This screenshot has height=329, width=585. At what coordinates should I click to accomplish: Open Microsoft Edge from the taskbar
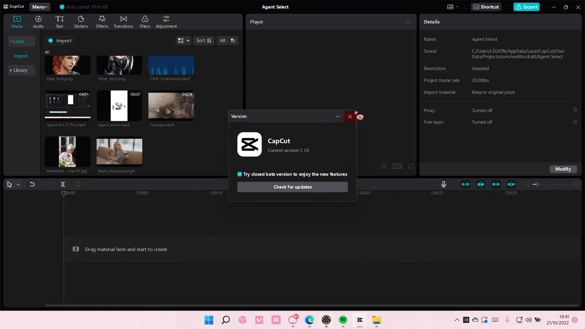(x=309, y=320)
